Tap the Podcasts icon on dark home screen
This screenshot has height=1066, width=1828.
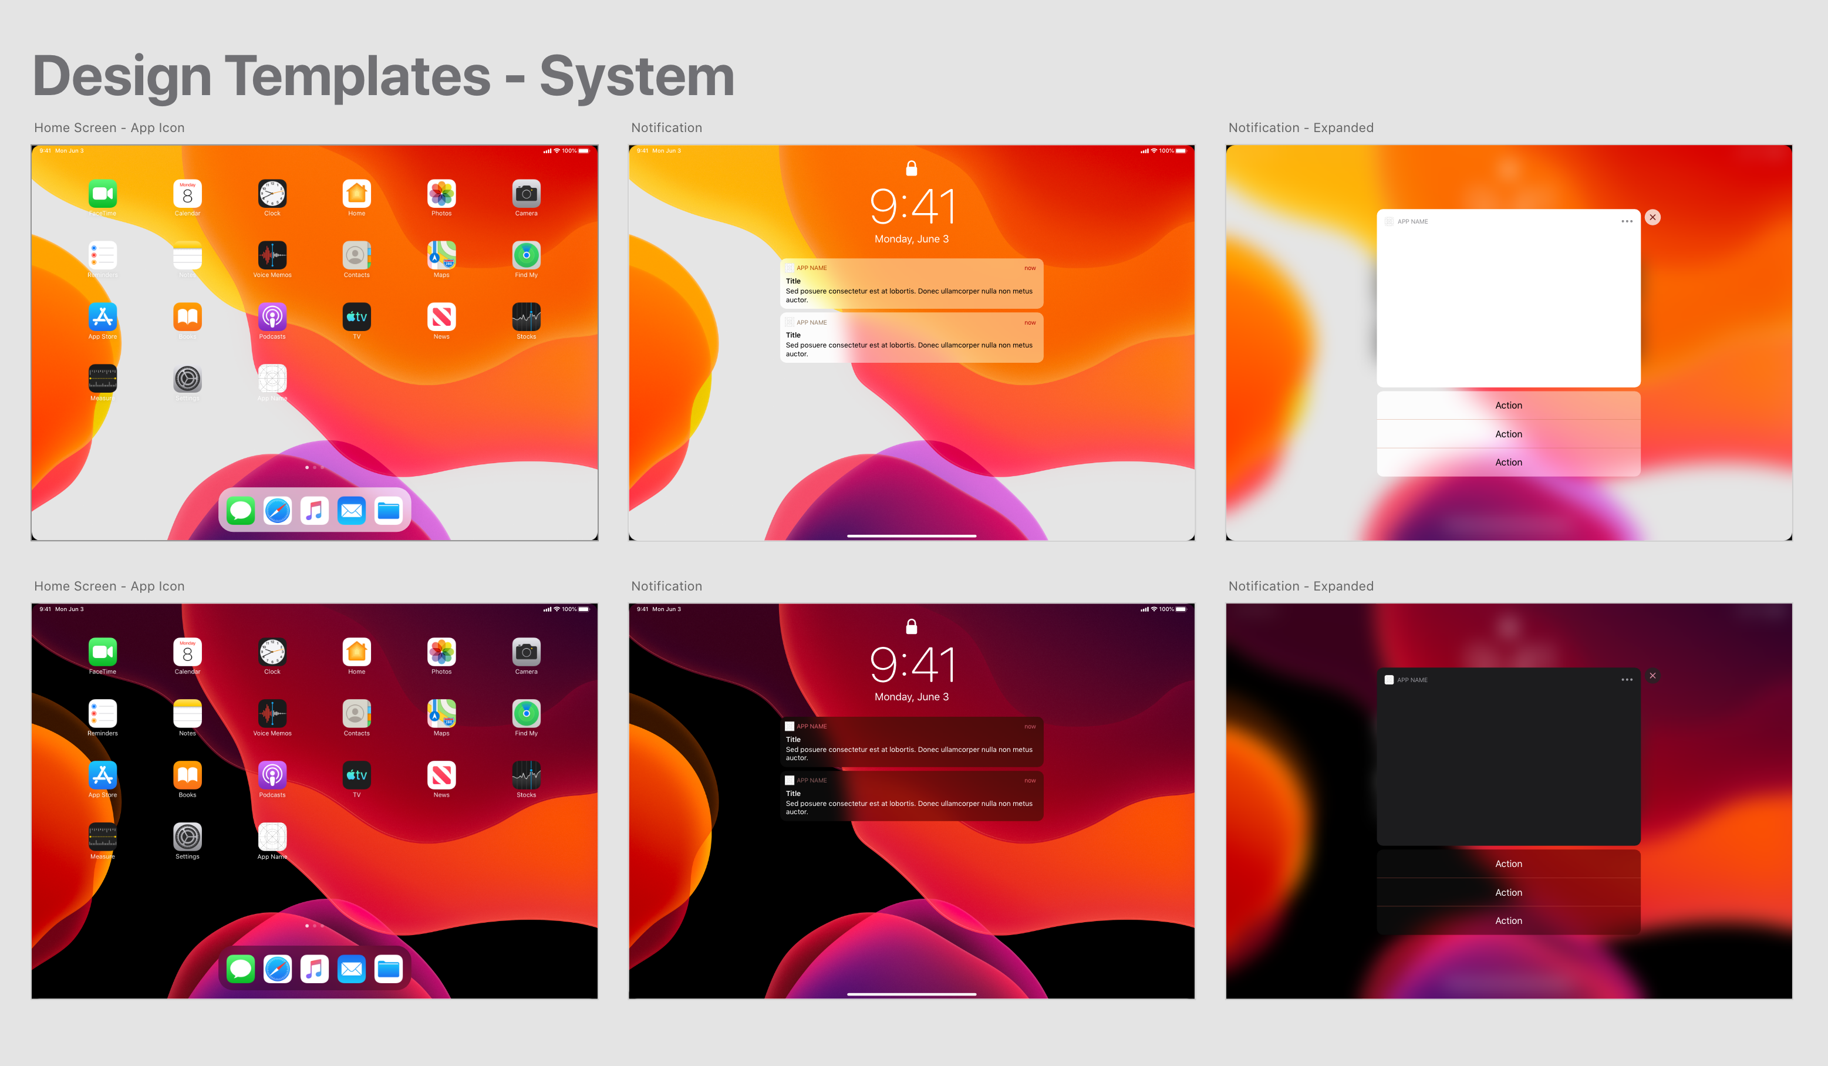point(272,775)
